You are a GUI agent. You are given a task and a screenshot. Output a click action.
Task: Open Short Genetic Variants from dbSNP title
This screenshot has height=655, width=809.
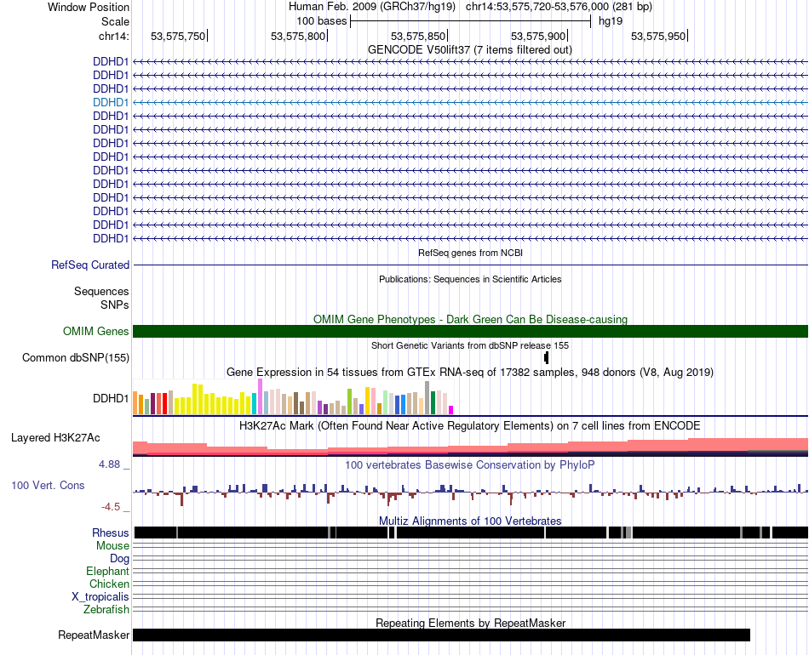tap(470, 345)
